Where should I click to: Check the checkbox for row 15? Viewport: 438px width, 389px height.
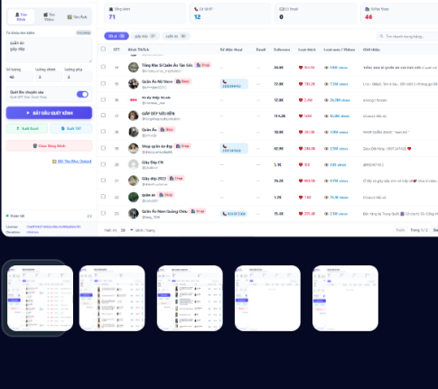click(x=103, y=83)
